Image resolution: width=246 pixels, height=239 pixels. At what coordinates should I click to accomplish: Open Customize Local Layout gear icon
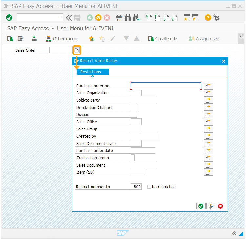click(x=216, y=18)
